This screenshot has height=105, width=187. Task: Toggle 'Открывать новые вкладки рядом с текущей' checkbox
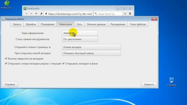tap(6, 64)
